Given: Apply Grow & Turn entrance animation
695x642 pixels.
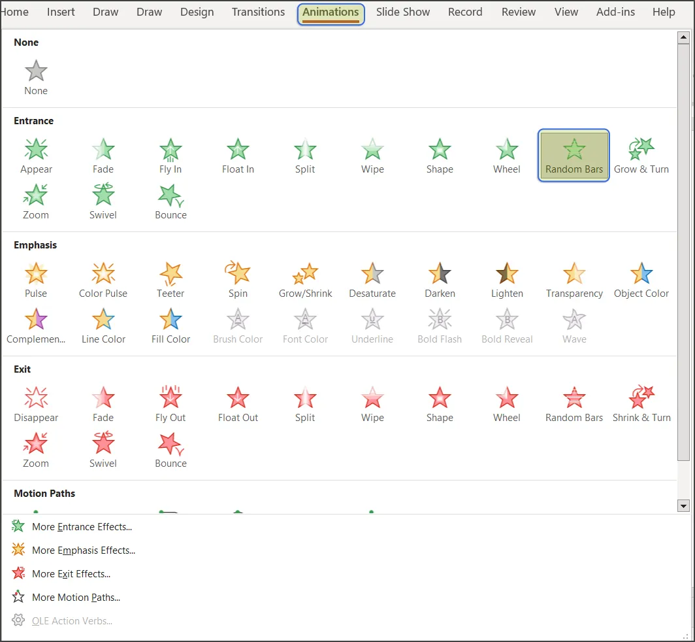Looking at the screenshot, I should tap(641, 156).
